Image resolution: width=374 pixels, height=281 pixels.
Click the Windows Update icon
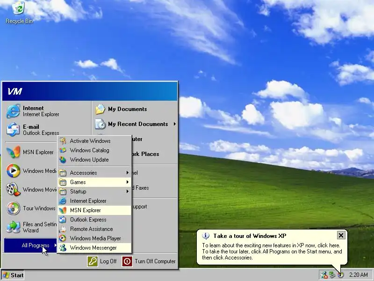tap(63, 160)
